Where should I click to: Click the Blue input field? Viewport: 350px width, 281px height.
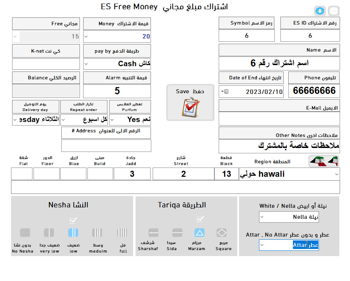(x=73, y=174)
